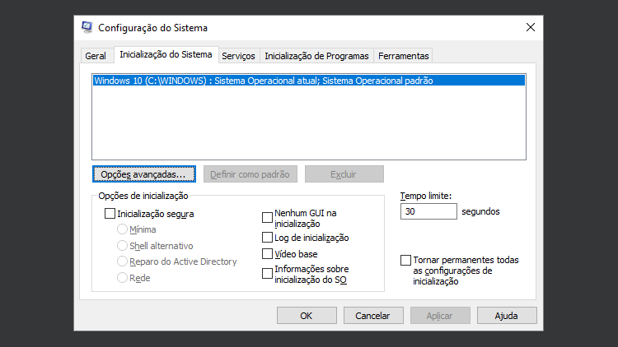Viewport: 618px width, 347px height.
Task: Confirm with the OK button
Action: 307,316
